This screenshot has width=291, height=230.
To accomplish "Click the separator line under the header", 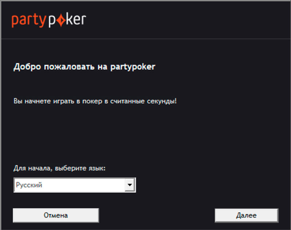I will (145, 39).
